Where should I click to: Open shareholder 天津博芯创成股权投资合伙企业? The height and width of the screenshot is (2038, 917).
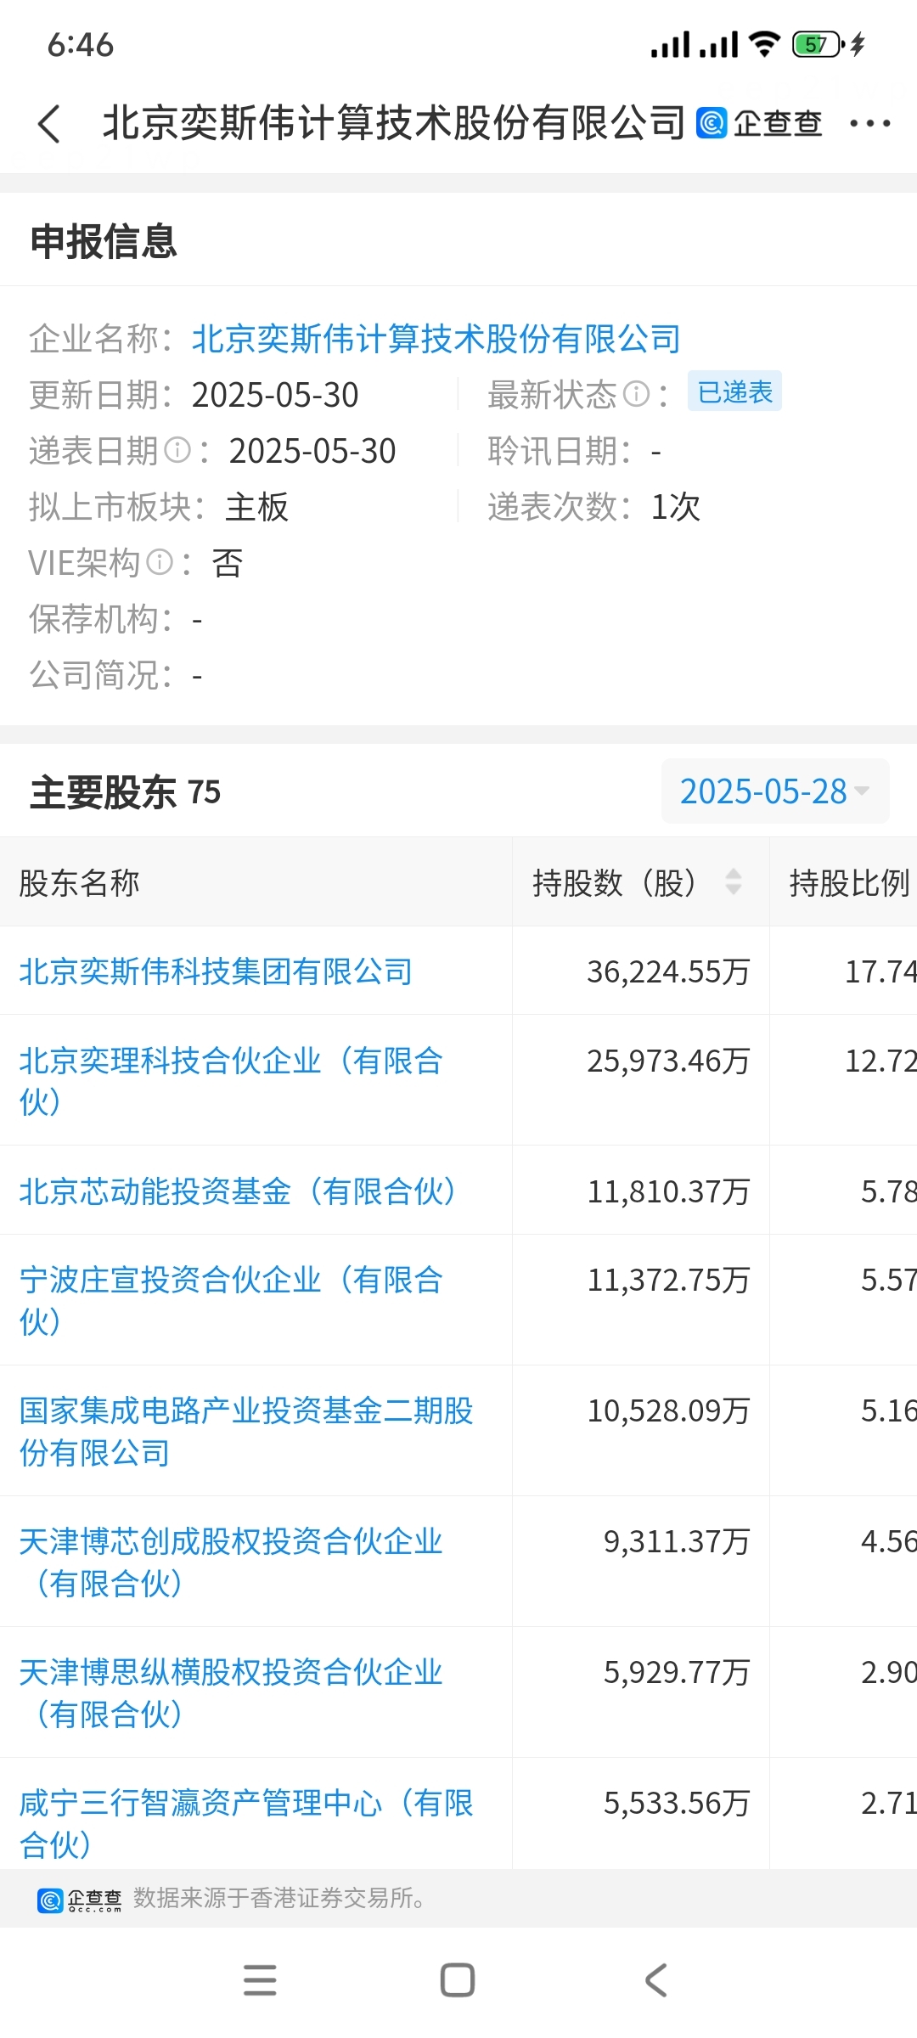(x=231, y=1562)
